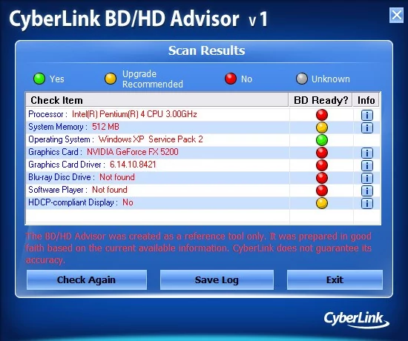Click the green Yes legend indicator
The width and height of the screenshot is (408, 341).
39,79
